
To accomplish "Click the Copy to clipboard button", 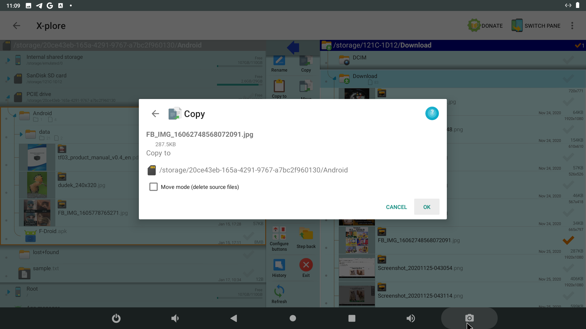I will pos(279,89).
